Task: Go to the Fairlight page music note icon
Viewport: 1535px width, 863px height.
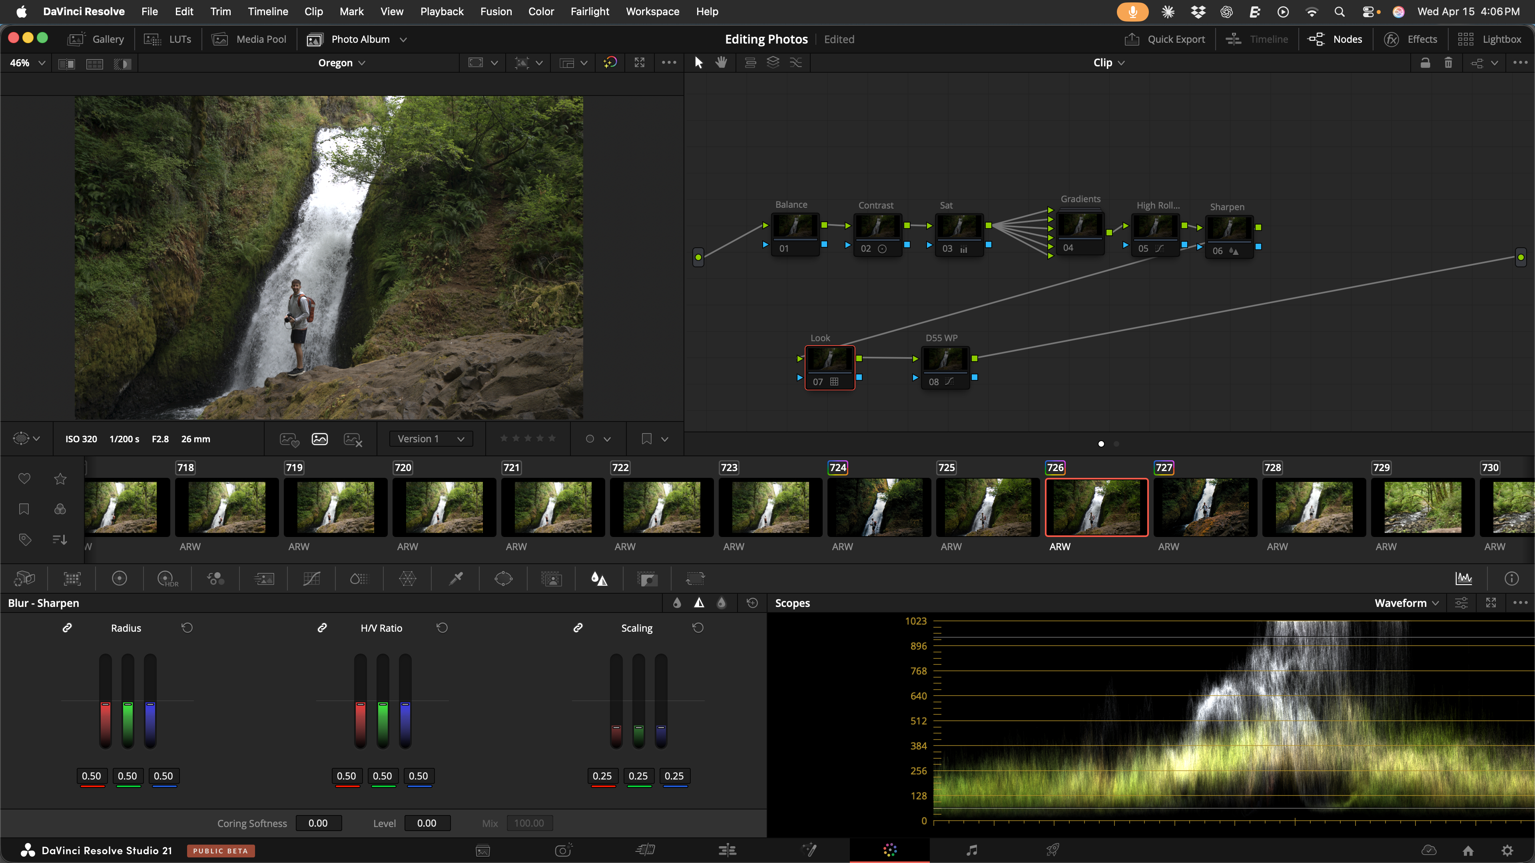Action: coord(971,850)
